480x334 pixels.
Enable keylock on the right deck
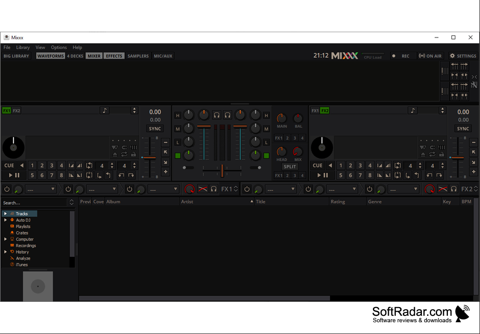442,155
